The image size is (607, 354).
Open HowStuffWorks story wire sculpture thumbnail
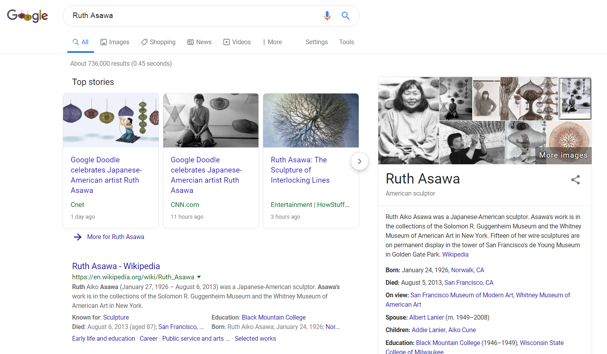click(x=311, y=120)
